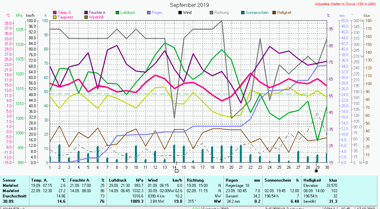
Task: Click the September 2019 chart title
Action: pos(189,5)
